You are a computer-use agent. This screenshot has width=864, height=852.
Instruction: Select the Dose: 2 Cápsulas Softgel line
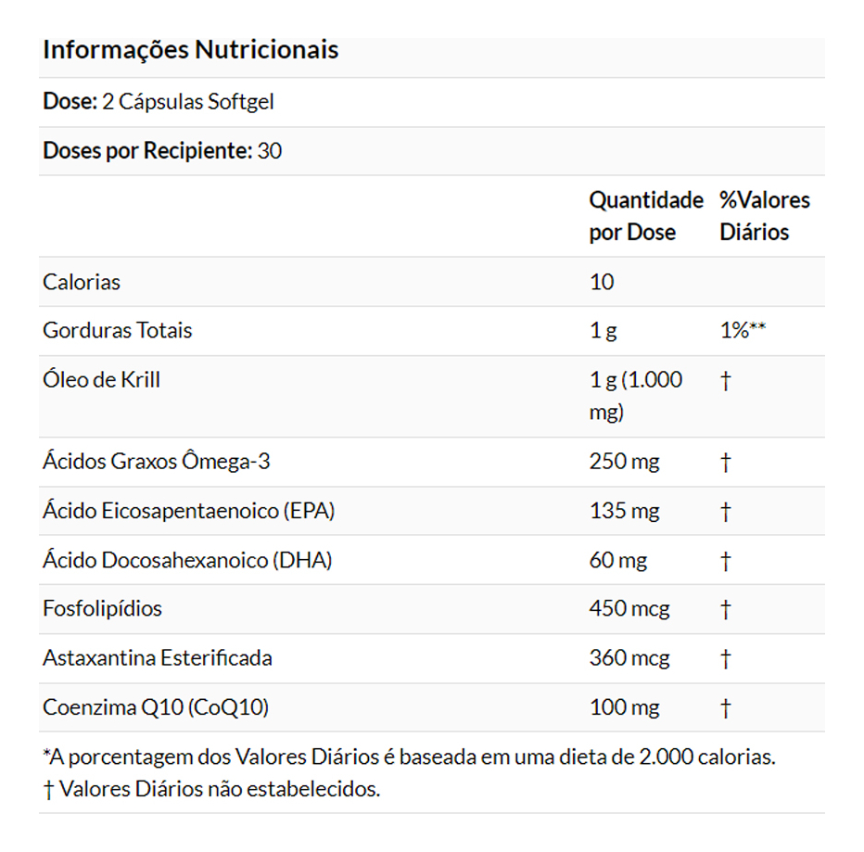159,102
